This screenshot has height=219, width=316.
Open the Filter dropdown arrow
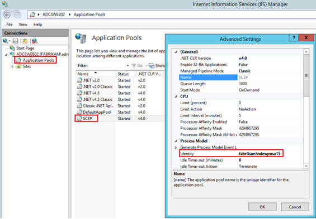[x=128, y=66]
